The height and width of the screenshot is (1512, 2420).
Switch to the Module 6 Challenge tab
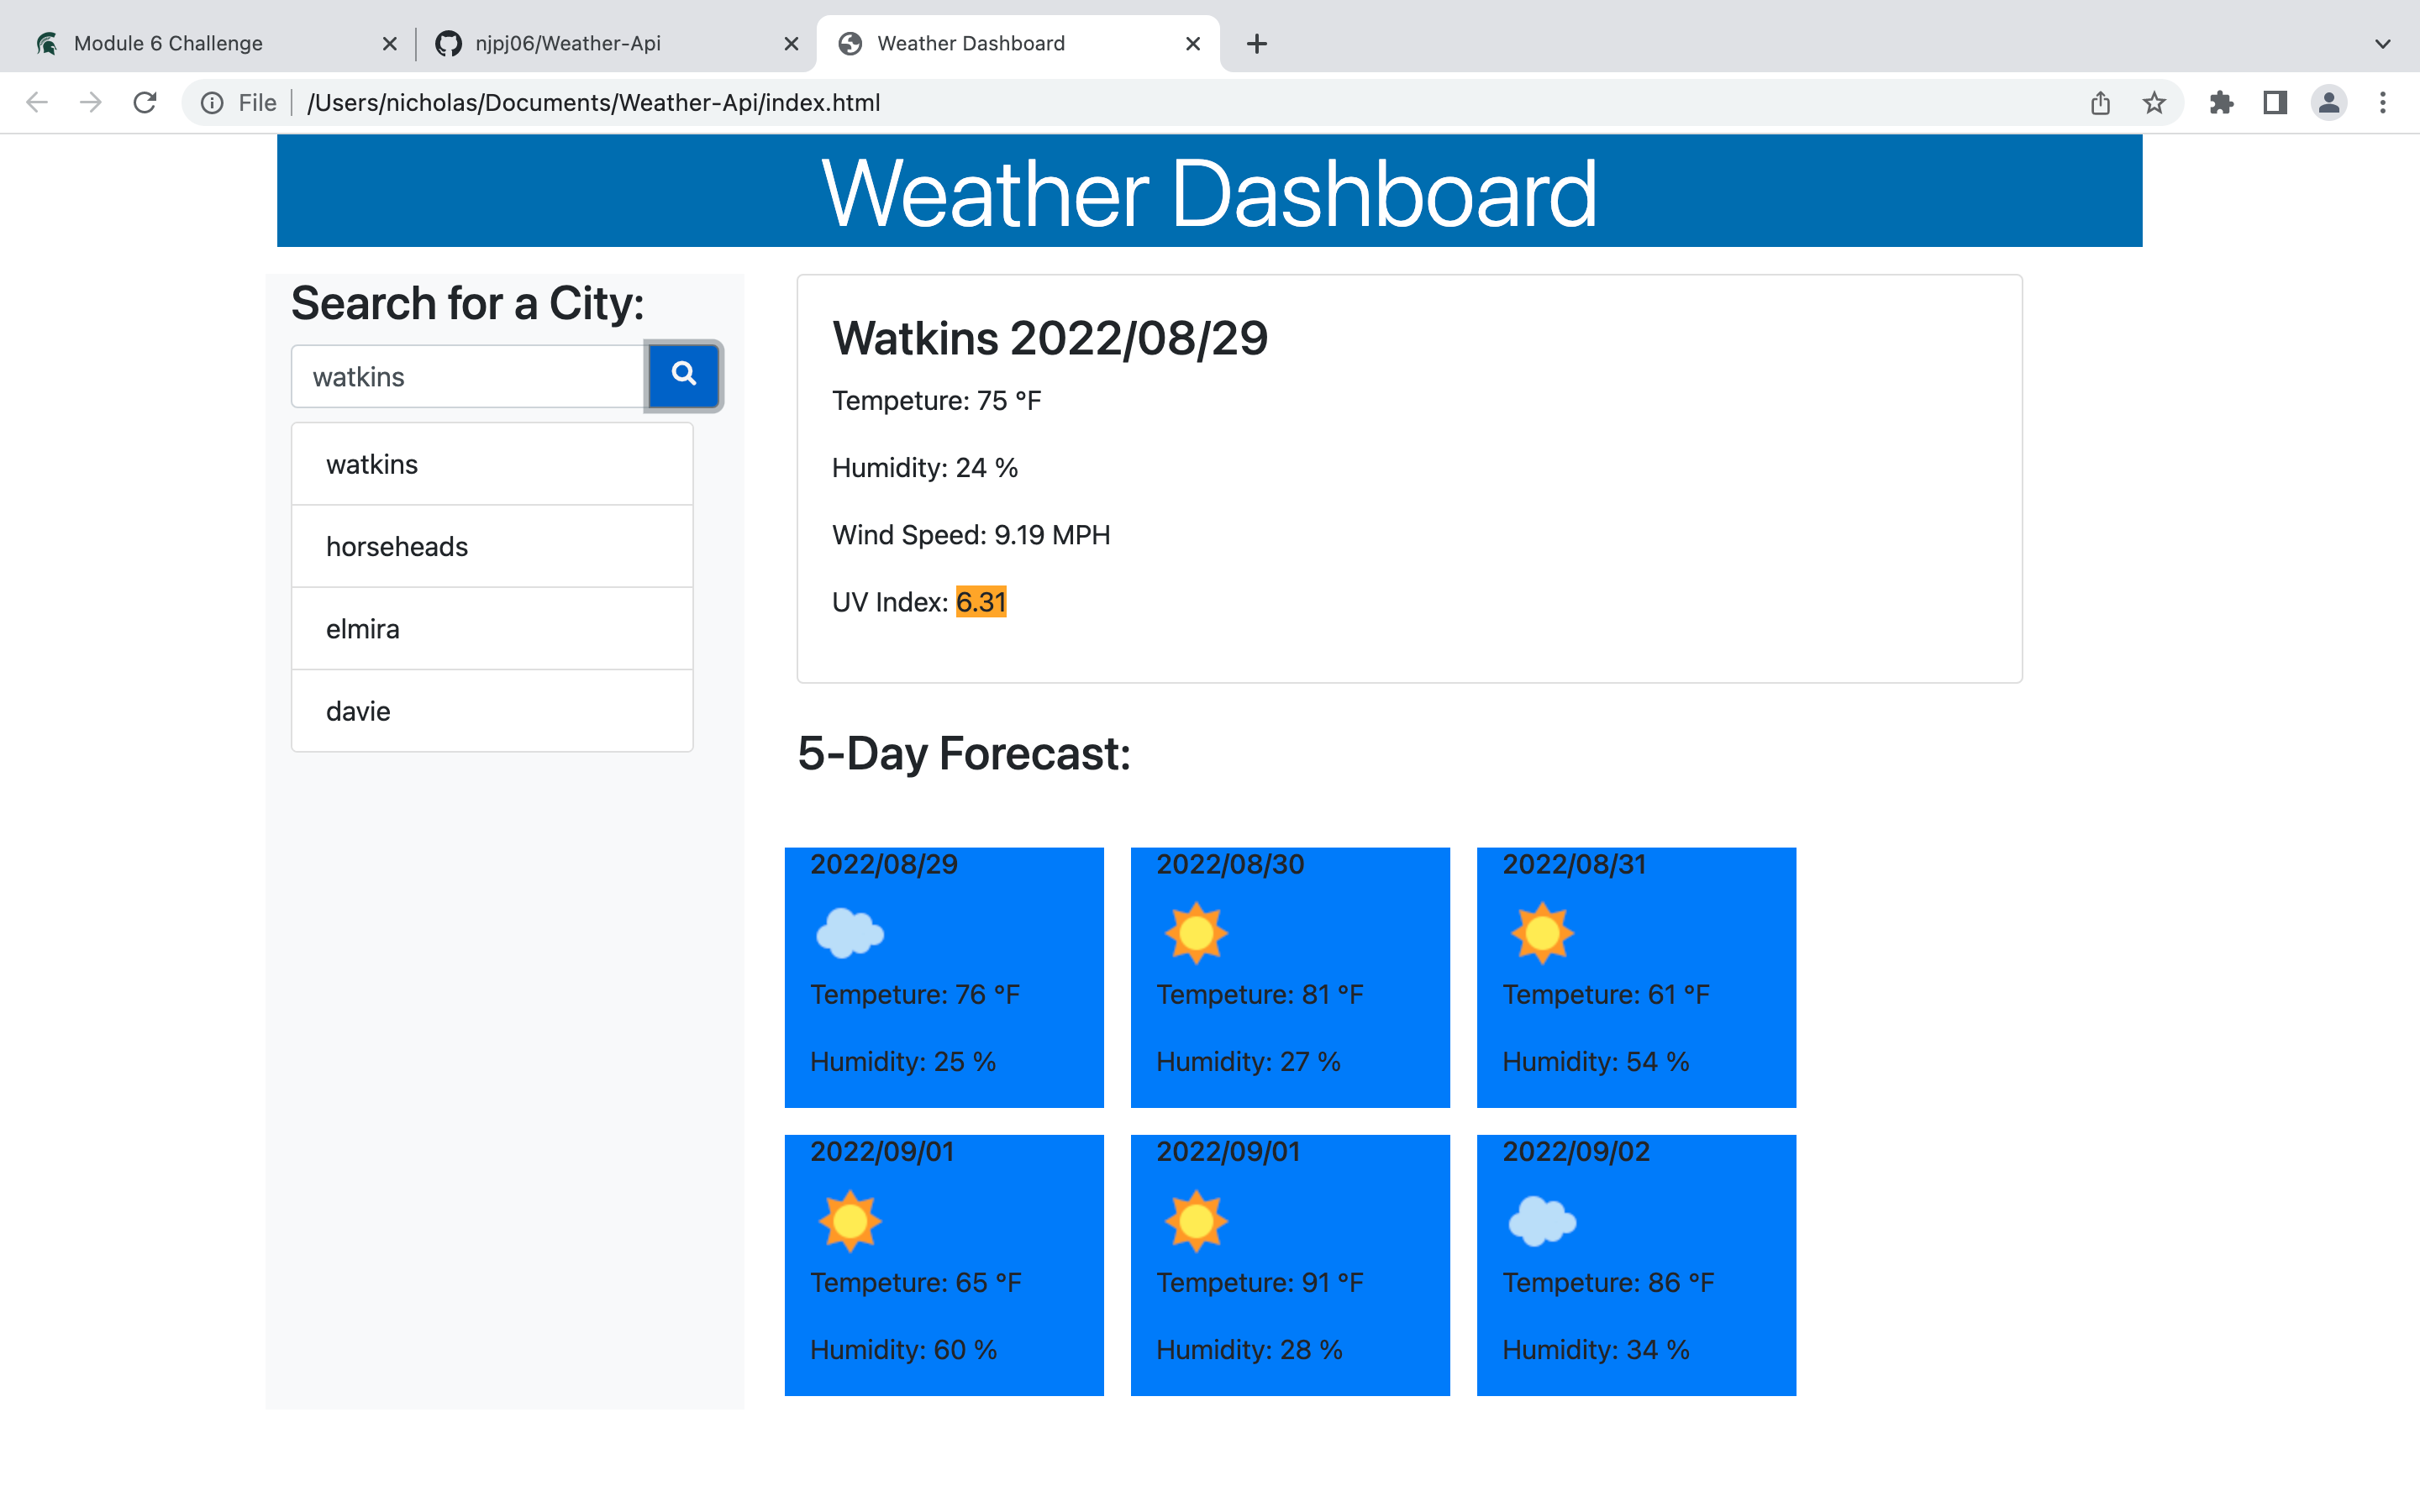coord(169,43)
